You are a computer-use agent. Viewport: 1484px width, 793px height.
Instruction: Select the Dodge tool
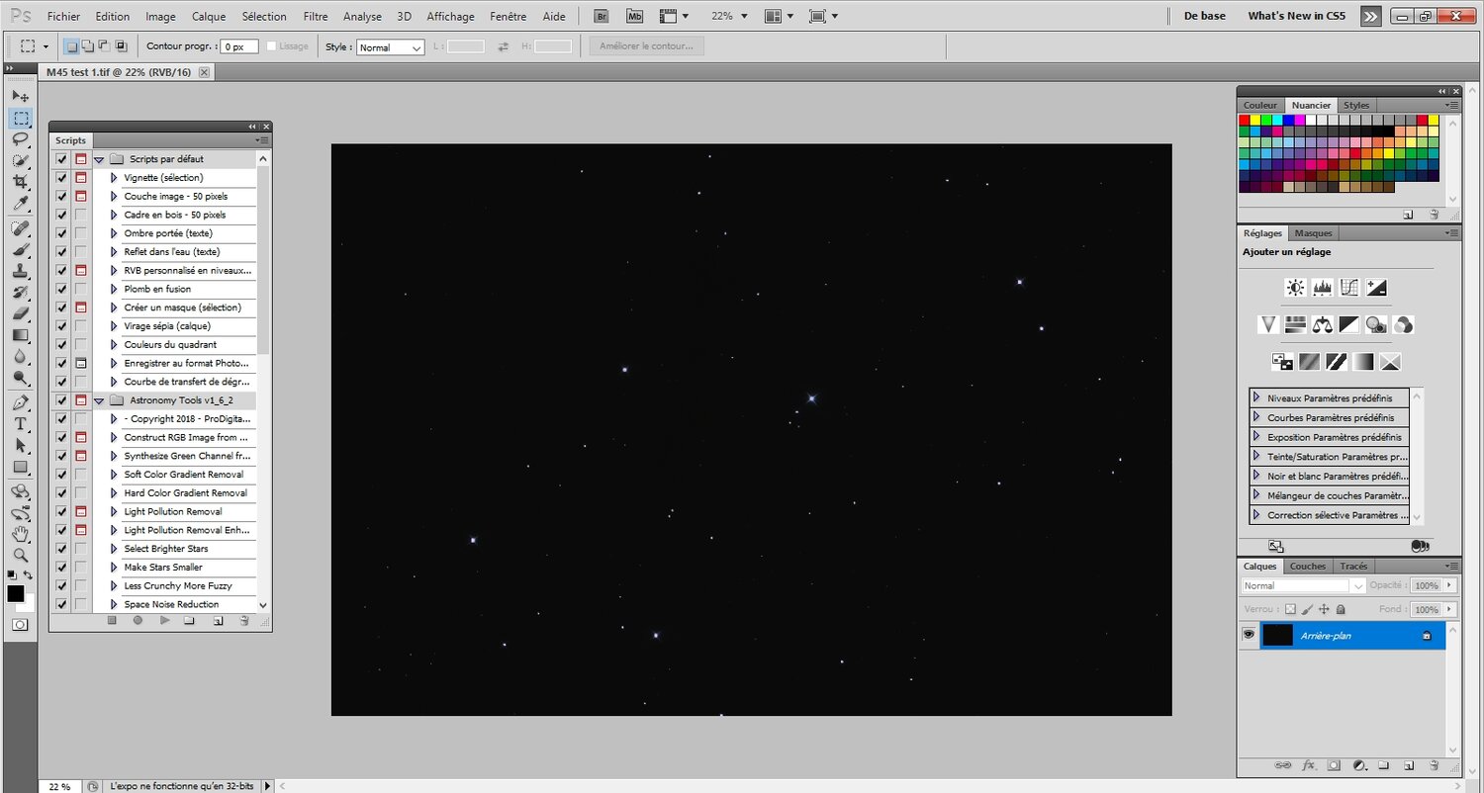click(x=20, y=379)
